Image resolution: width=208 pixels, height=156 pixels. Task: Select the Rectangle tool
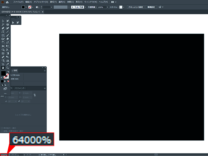tap(3, 35)
